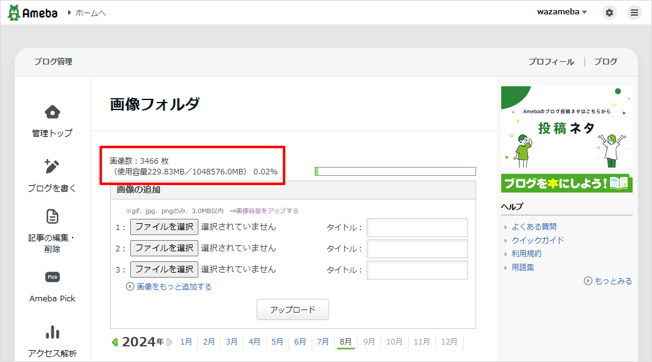This screenshot has width=652, height=362.
Task: Open the Ameba logo home page
Action: (x=33, y=13)
